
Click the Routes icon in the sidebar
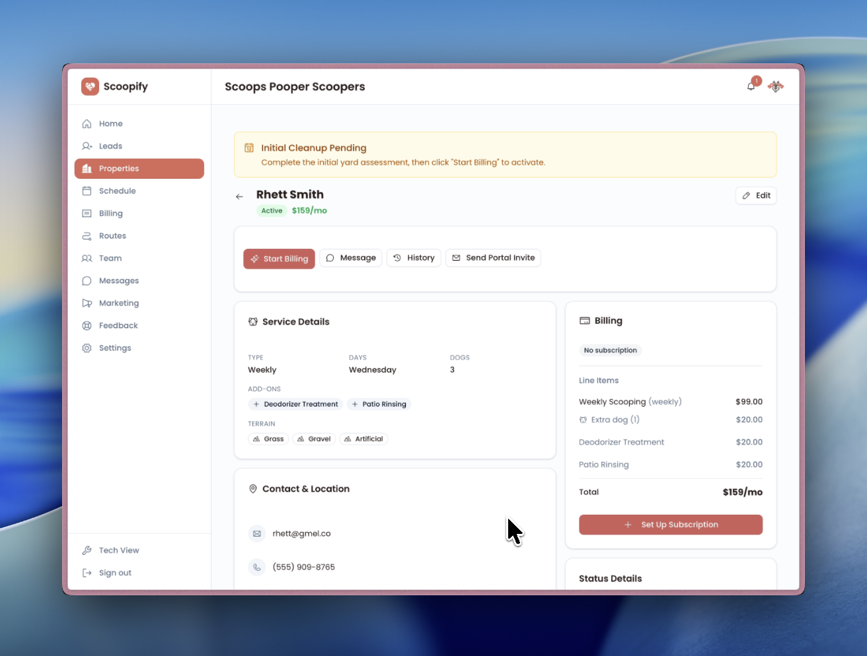click(87, 236)
